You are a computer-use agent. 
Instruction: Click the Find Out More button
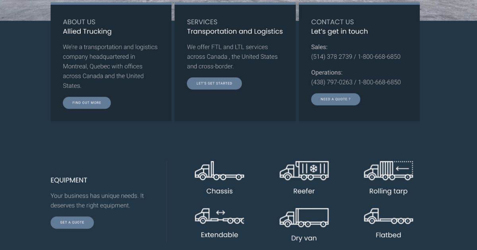point(87,103)
